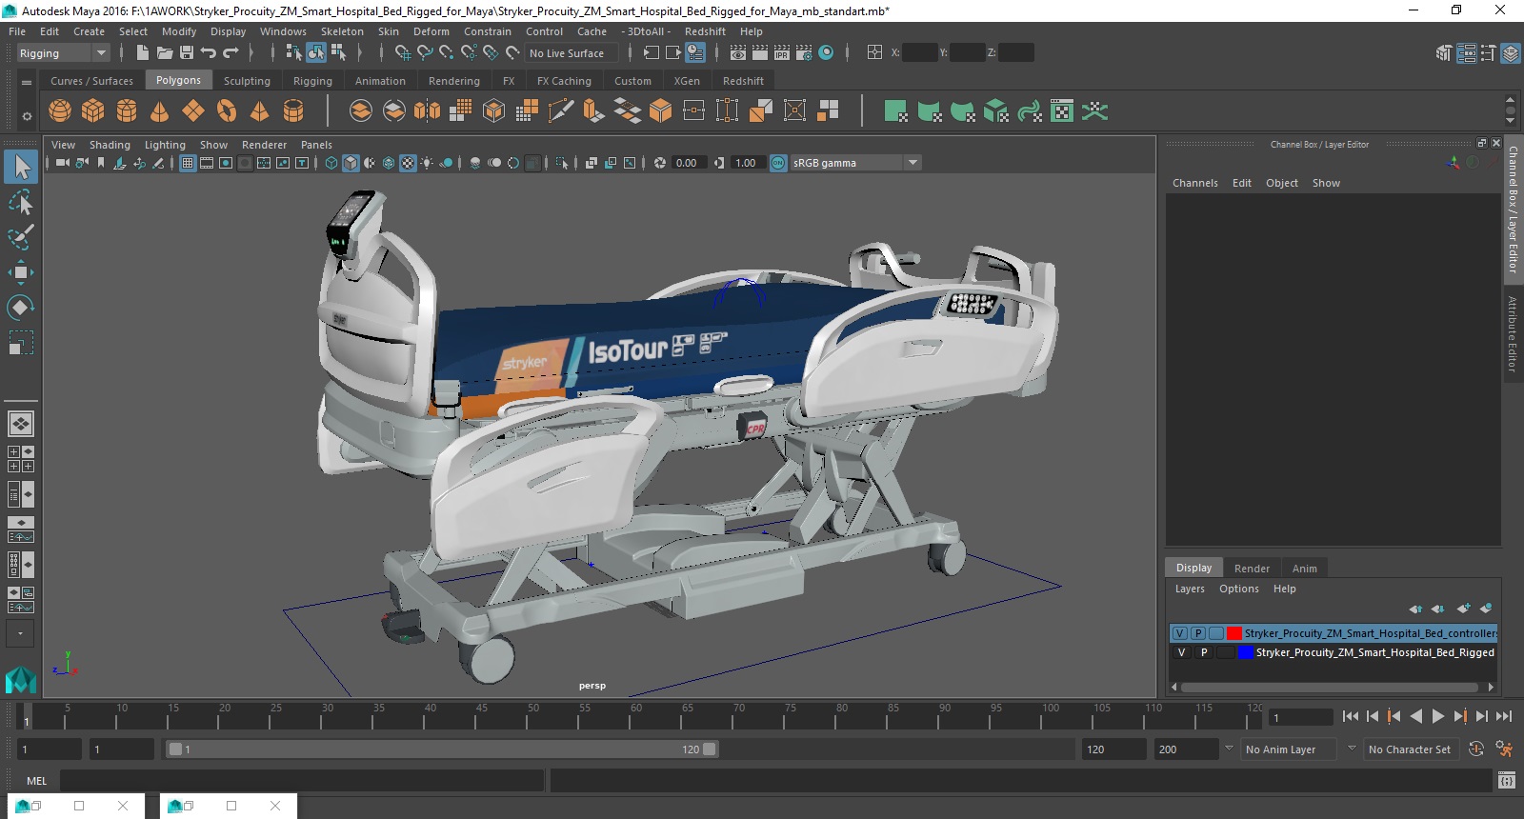Redo the last action
This screenshot has height=819, width=1524.
(x=231, y=53)
